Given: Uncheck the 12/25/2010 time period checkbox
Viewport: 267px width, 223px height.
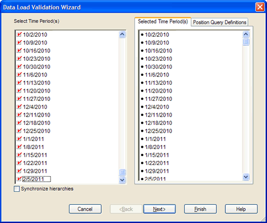Looking at the screenshot, I should click(19, 131).
